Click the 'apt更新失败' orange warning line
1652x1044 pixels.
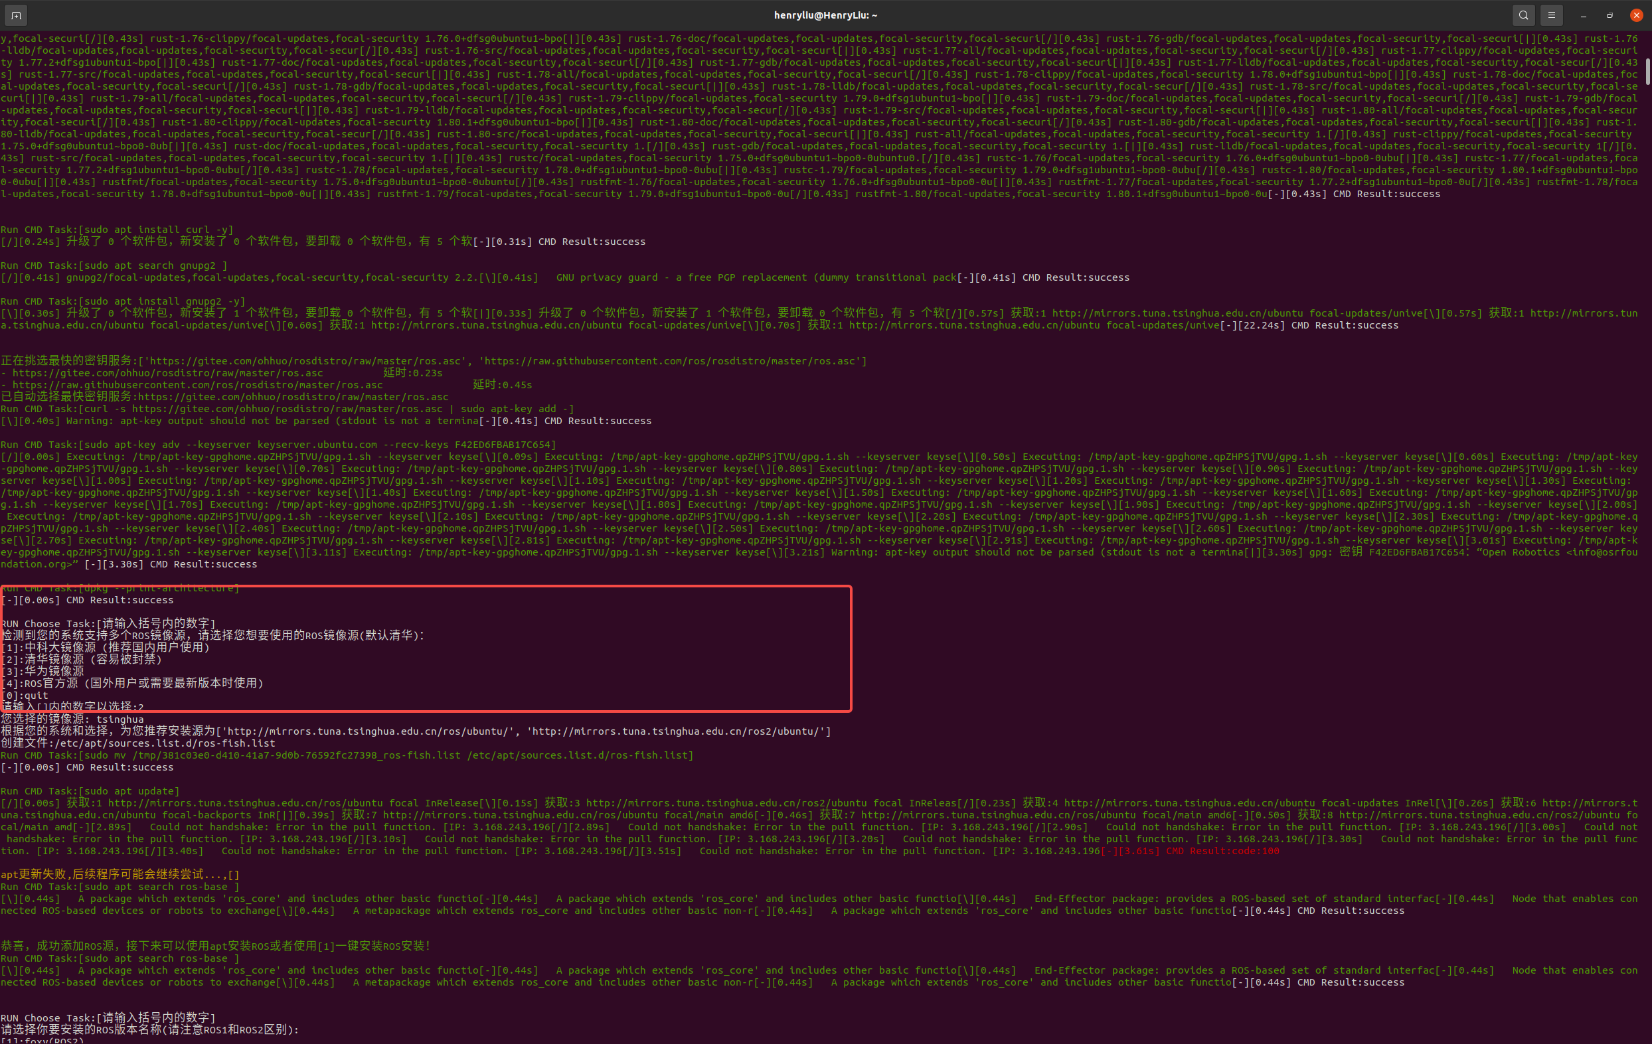tap(120, 875)
